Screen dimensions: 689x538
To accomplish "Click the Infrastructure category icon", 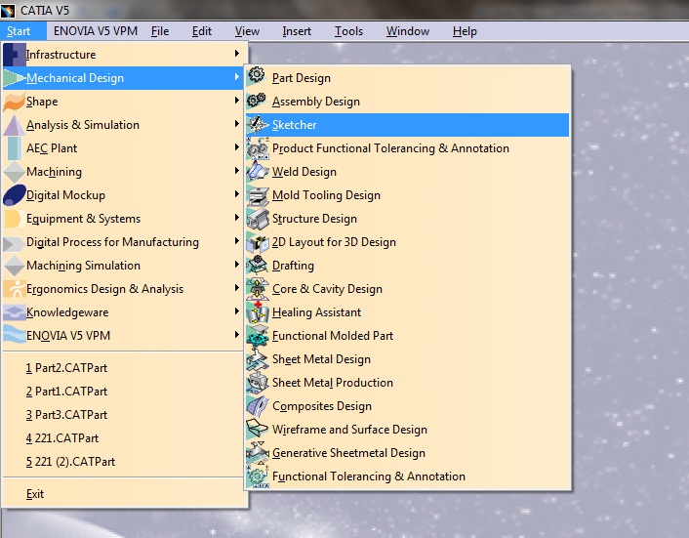I will coord(14,54).
